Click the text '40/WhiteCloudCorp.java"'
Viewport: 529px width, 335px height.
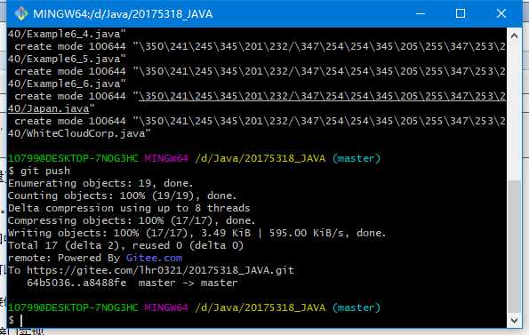point(79,133)
